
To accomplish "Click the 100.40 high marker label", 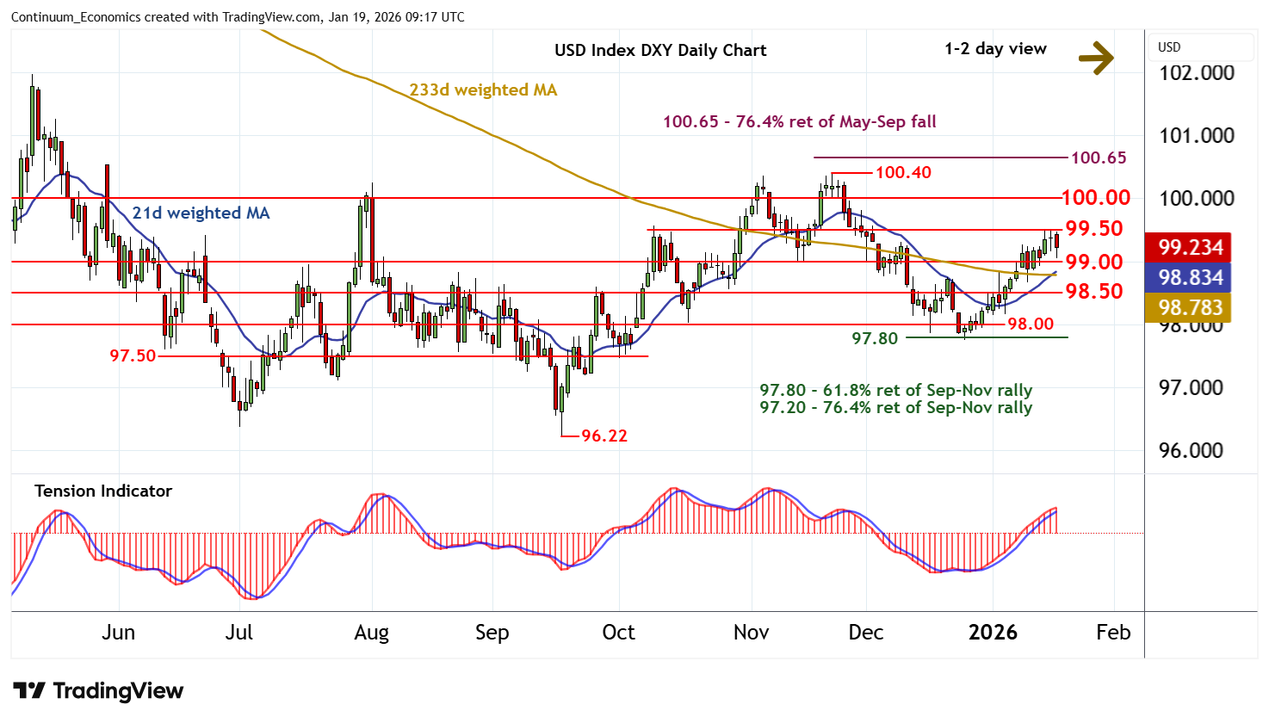I will (903, 173).
